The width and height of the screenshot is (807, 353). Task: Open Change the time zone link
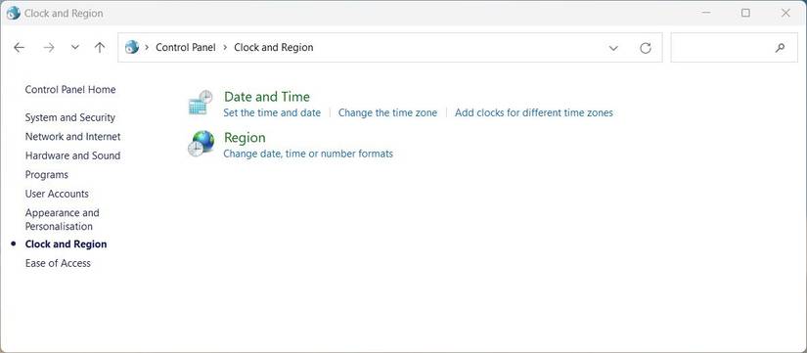click(387, 112)
